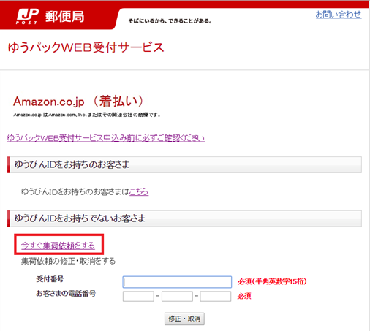
Task: Follow the こちら link for ゆうびんID holders
Action: [x=139, y=191]
